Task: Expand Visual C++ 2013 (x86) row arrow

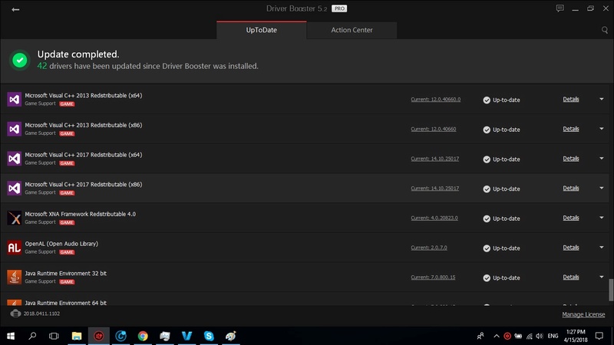Action: [x=602, y=129]
